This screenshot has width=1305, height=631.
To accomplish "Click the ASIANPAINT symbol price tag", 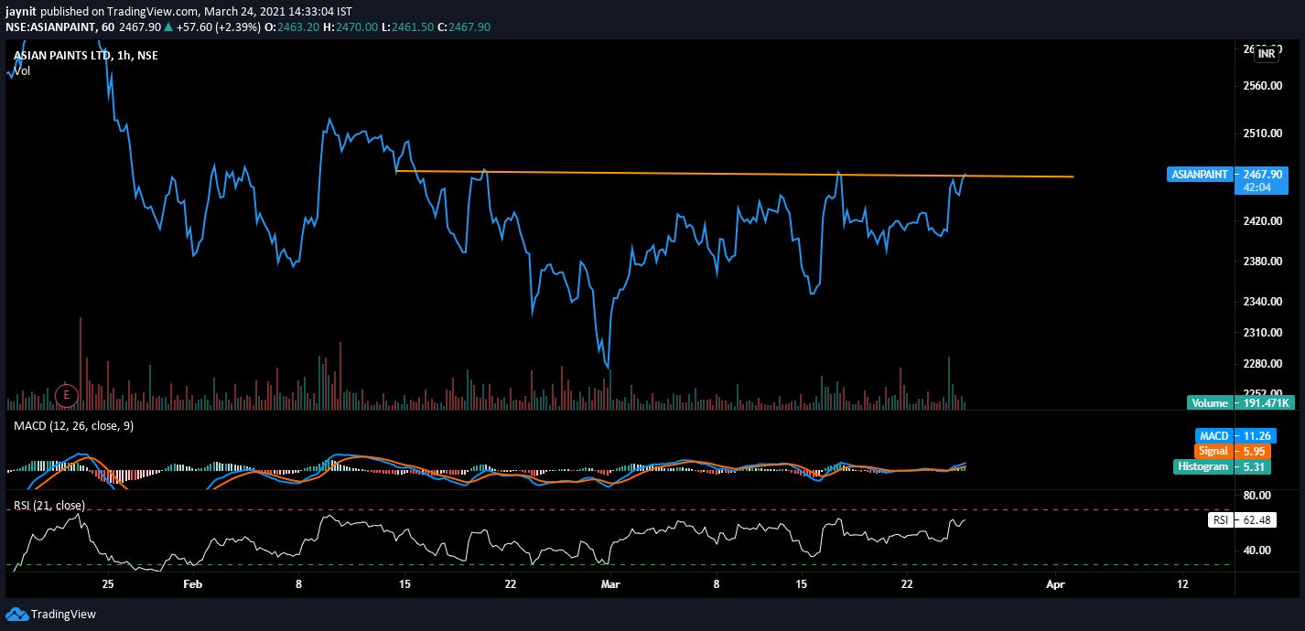I will coord(1199,174).
